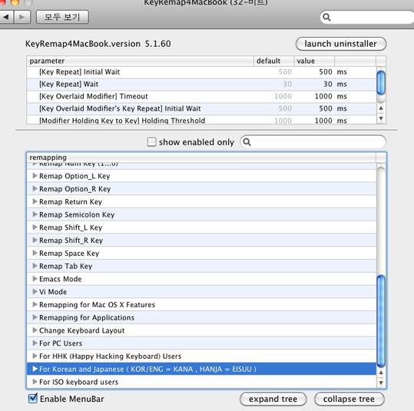Toggle show enabled only checkbox
This screenshot has width=414, height=411.
[151, 142]
